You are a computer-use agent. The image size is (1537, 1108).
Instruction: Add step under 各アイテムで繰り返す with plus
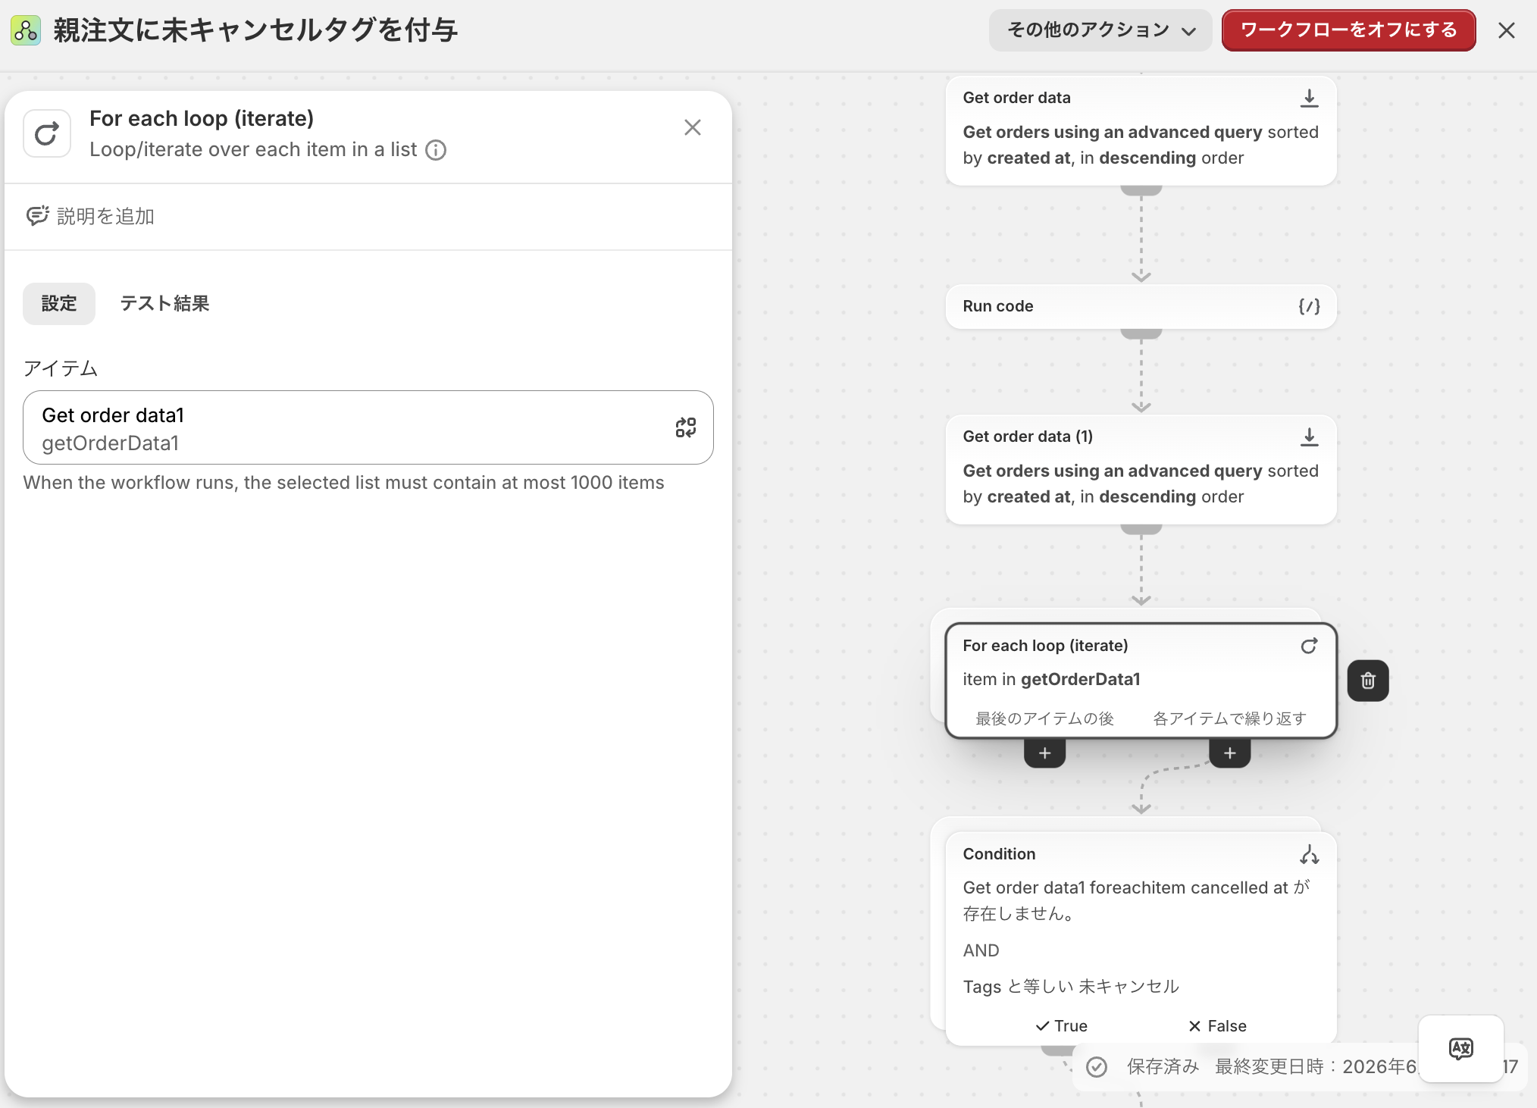(x=1229, y=753)
